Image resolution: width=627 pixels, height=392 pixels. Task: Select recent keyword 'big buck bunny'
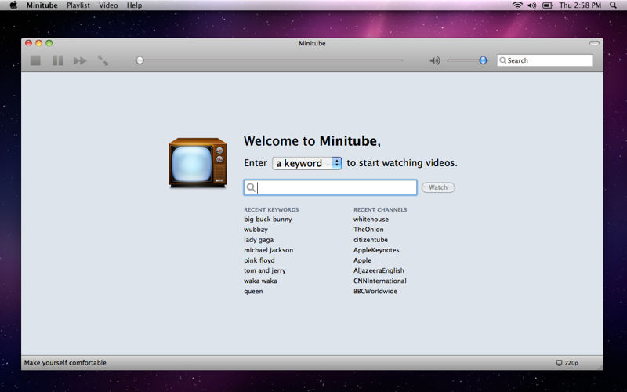[x=268, y=220]
